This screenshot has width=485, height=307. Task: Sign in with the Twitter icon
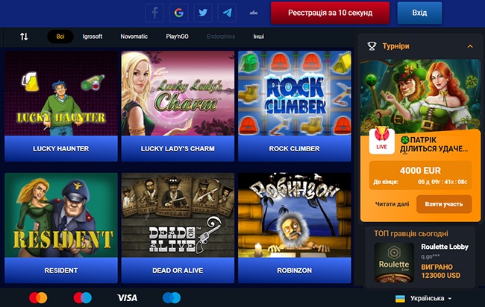[203, 13]
